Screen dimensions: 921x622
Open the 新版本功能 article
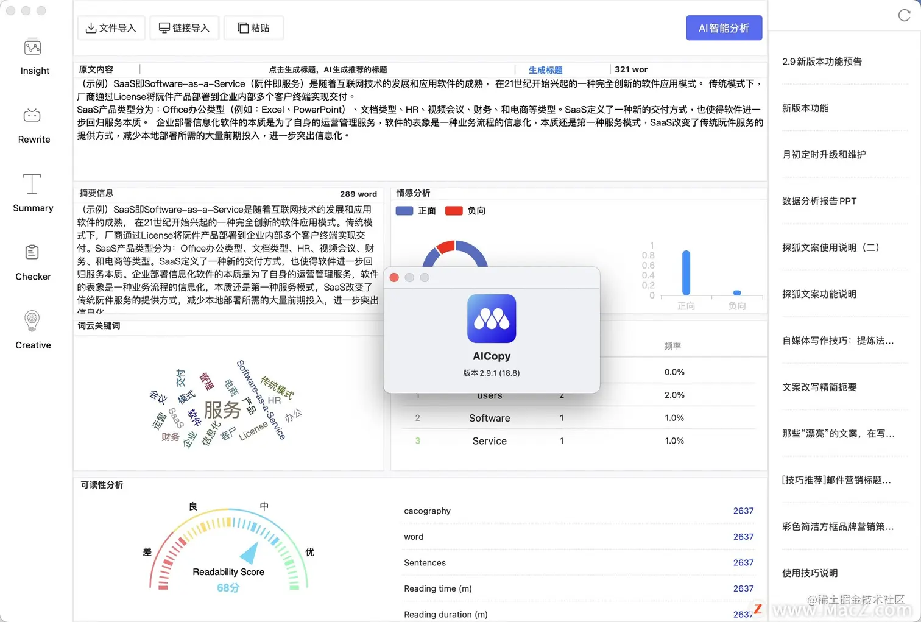[805, 108]
